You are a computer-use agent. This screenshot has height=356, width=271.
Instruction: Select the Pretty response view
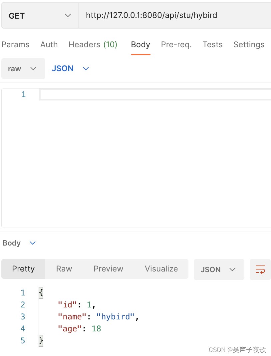pyautogui.click(x=23, y=269)
